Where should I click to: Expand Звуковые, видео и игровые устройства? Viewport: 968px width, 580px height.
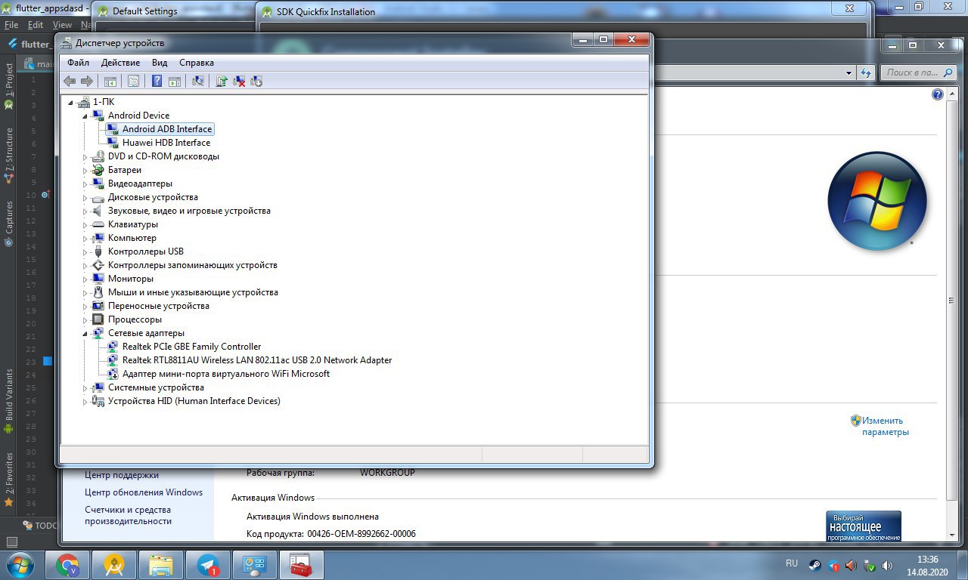[85, 211]
